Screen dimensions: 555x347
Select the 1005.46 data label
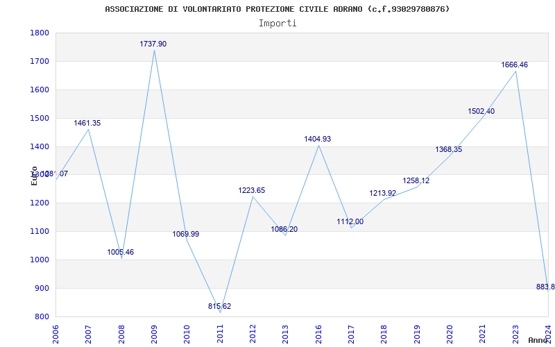[120, 253]
